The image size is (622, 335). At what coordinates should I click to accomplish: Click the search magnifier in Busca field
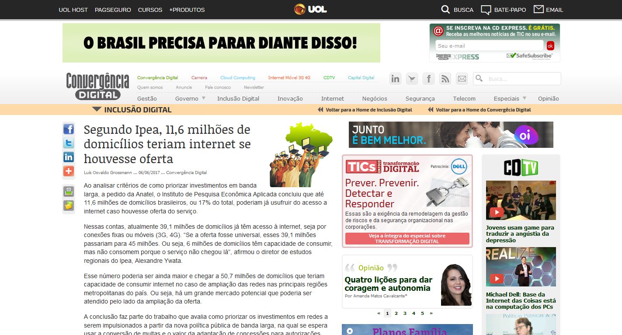[480, 78]
